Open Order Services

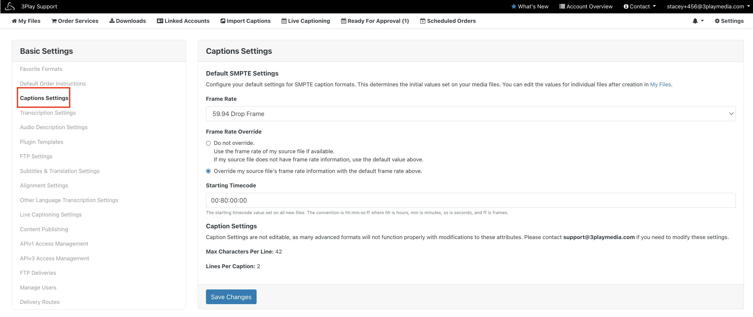(75, 21)
